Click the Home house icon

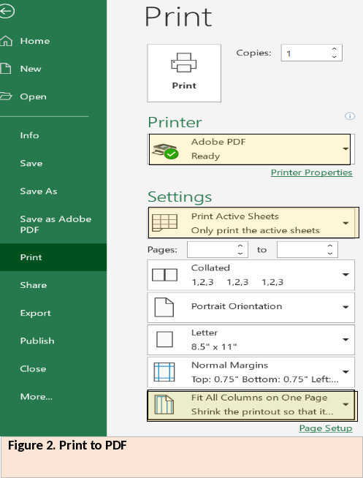[x=6, y=41]
